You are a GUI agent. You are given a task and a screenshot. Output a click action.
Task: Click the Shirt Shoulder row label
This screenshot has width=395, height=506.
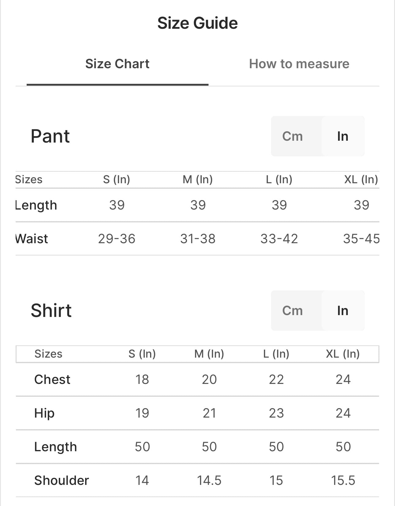click(x=62, y=480)
